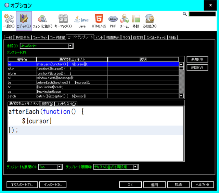
Task: Open the HTML/JS options category
Action: [99, 20]
